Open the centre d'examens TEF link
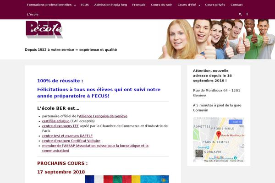 (x=60, y=126)
